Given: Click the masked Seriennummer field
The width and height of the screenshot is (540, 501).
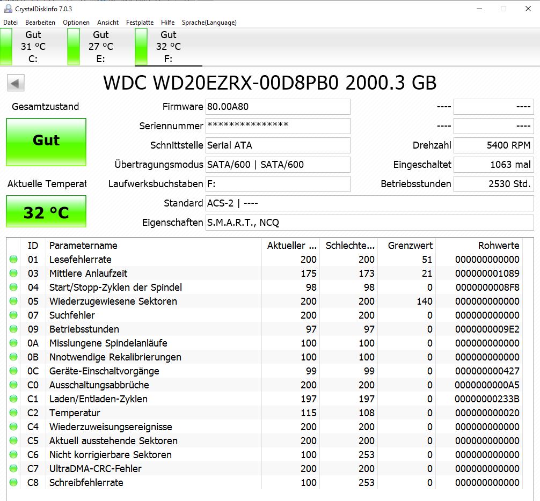Looking at the screenshot, I should (278, 126).
